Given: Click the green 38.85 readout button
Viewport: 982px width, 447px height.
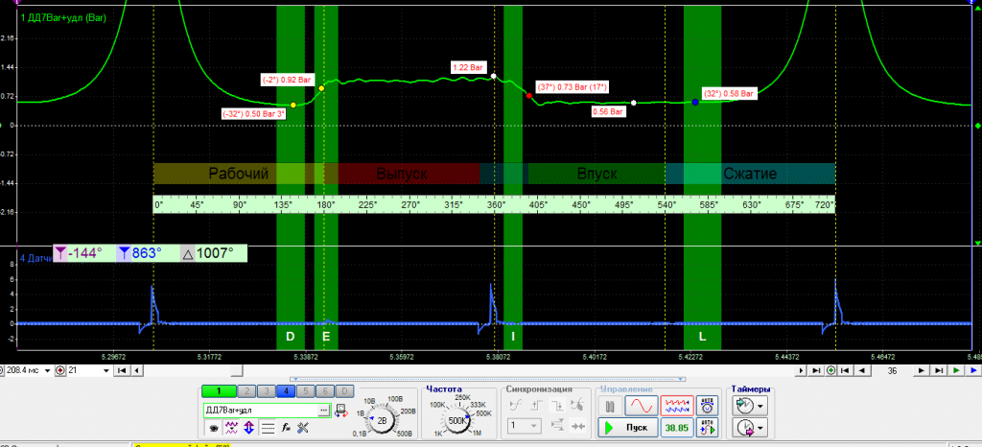Looking at the screenshot, I should 677,428.
